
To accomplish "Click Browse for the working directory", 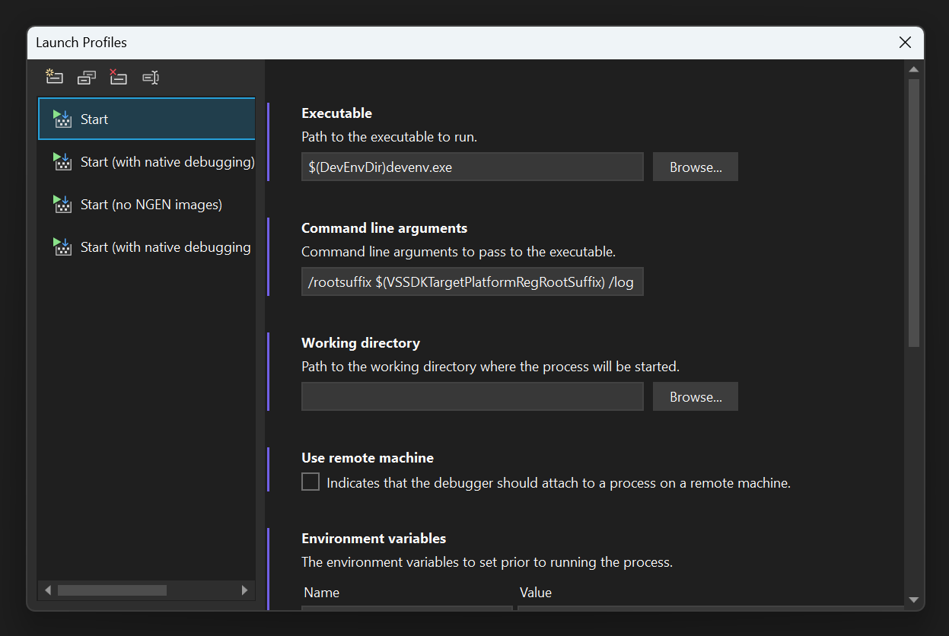I will click(x=695, y=396).
